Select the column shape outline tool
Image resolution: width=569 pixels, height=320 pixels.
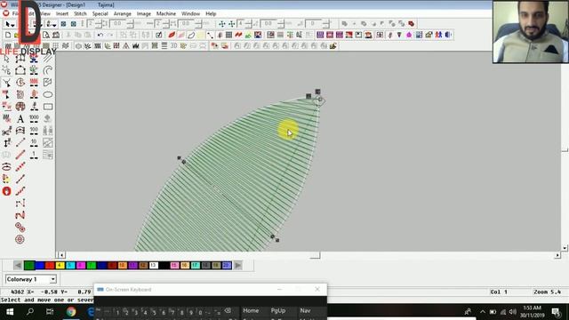point(20,70)
